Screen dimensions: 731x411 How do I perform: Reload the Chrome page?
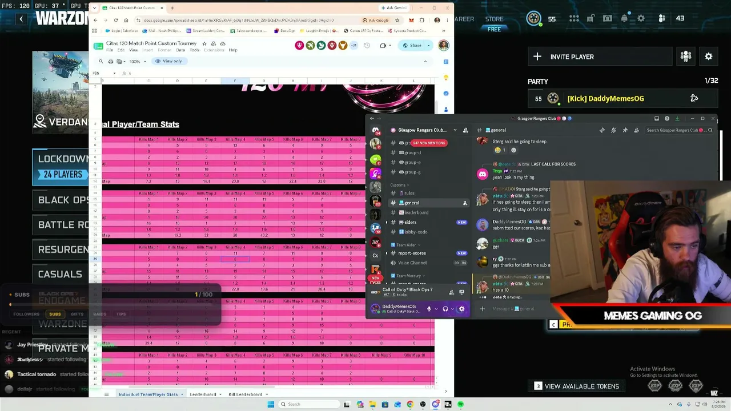tap(115, 21)
